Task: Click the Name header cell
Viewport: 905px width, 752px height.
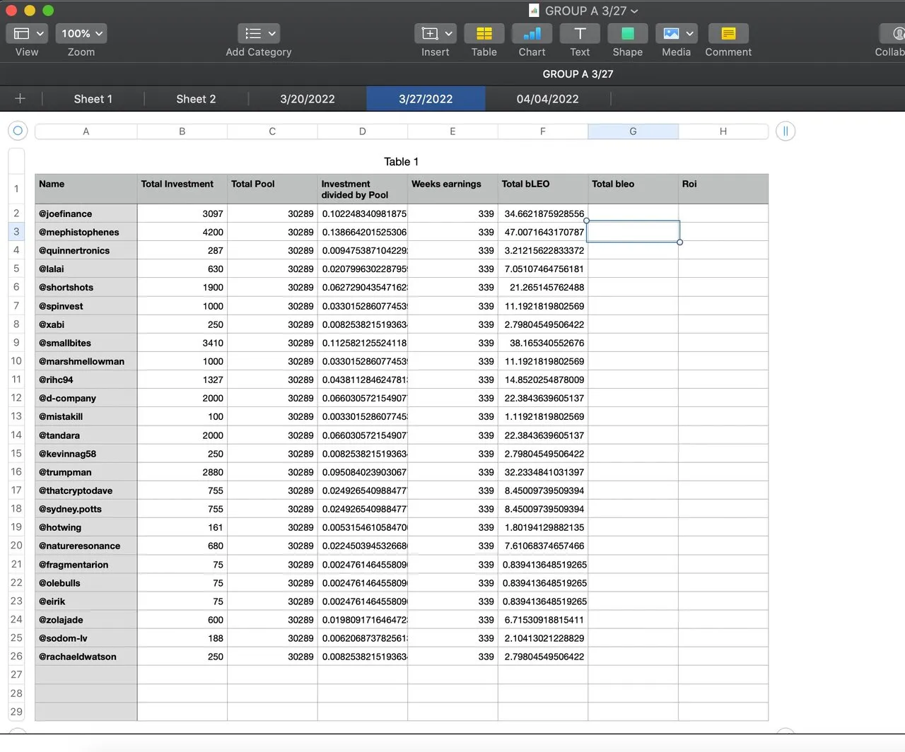Action: click(86, 189)
